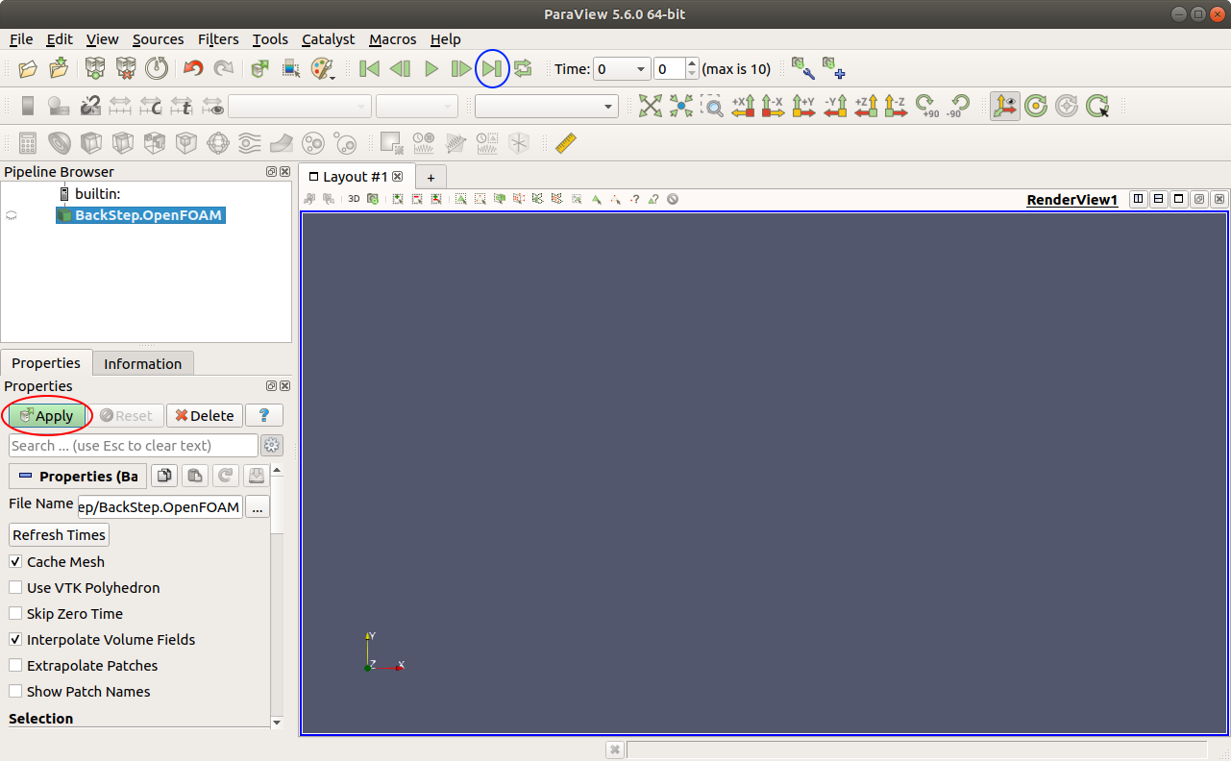
Task: Jump to last frame
Action: pos(492,69)
